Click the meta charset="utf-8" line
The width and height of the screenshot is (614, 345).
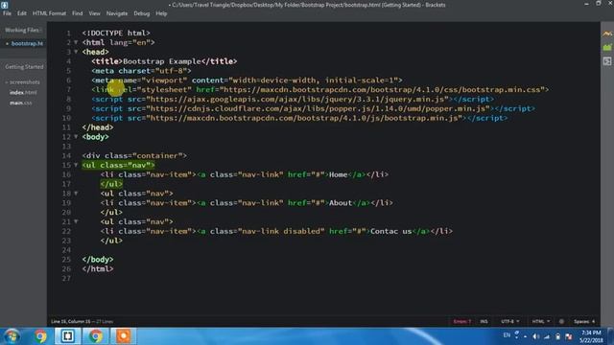141,71
